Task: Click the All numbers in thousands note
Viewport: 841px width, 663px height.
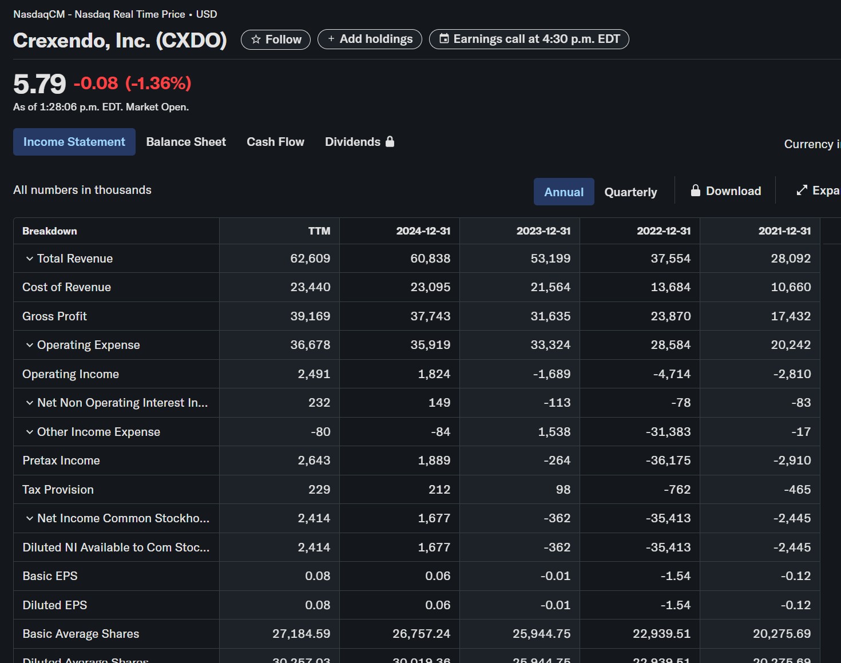Action: [82, 190]
